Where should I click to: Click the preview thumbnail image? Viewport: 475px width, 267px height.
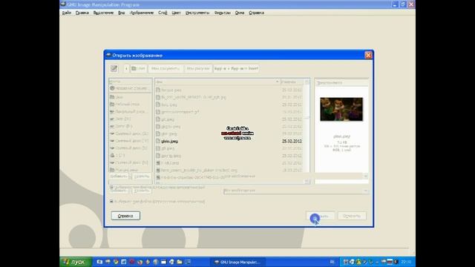coord(341,109)
